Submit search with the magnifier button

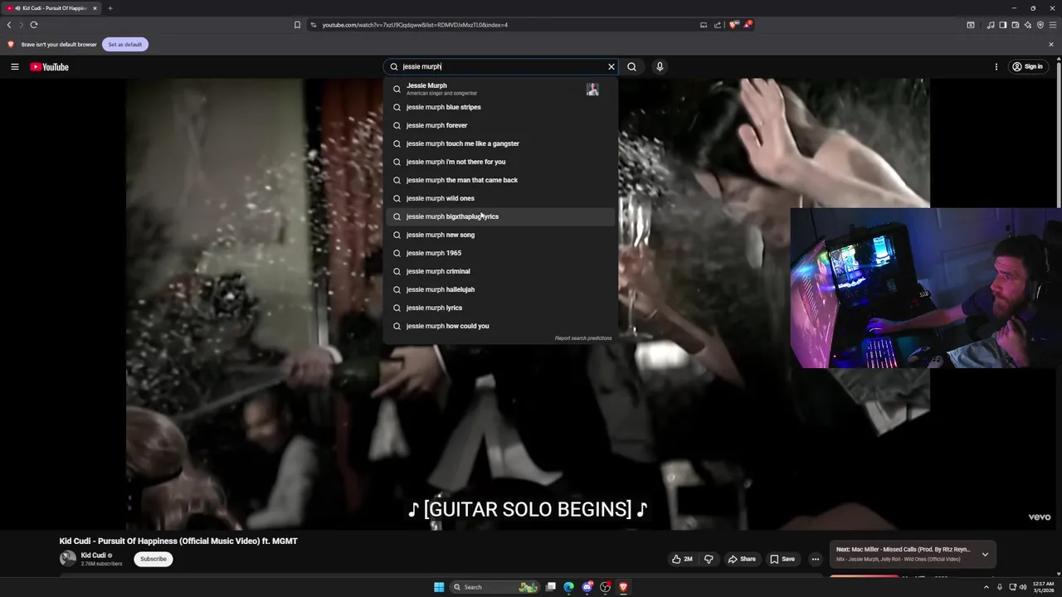coord(632,67)
